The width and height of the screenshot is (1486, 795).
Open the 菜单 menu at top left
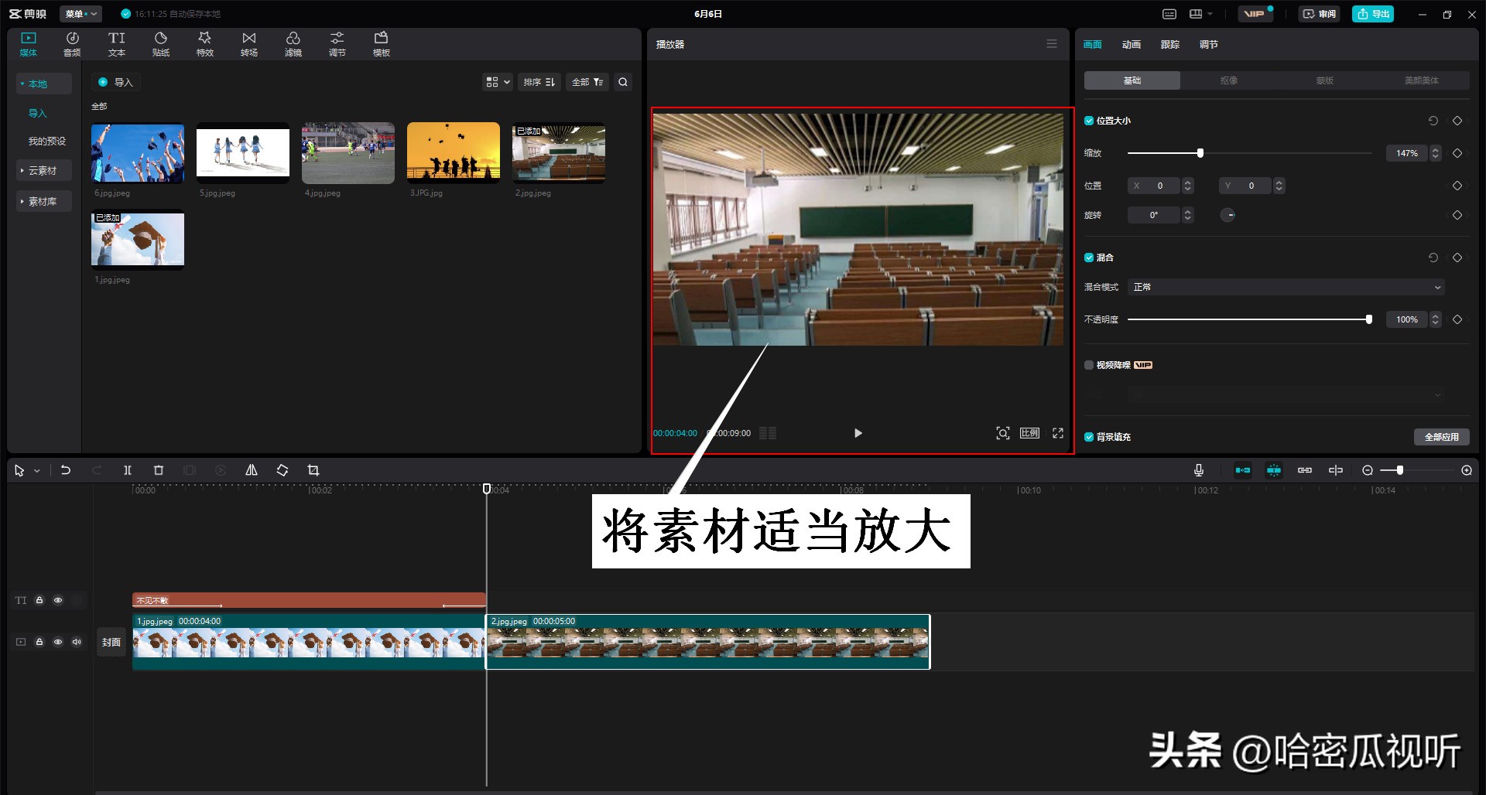pos(80,13)
